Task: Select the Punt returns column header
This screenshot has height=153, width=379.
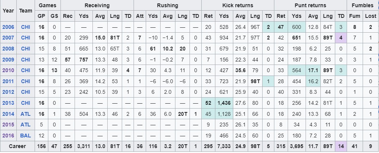Action: [x=311, y=5]
